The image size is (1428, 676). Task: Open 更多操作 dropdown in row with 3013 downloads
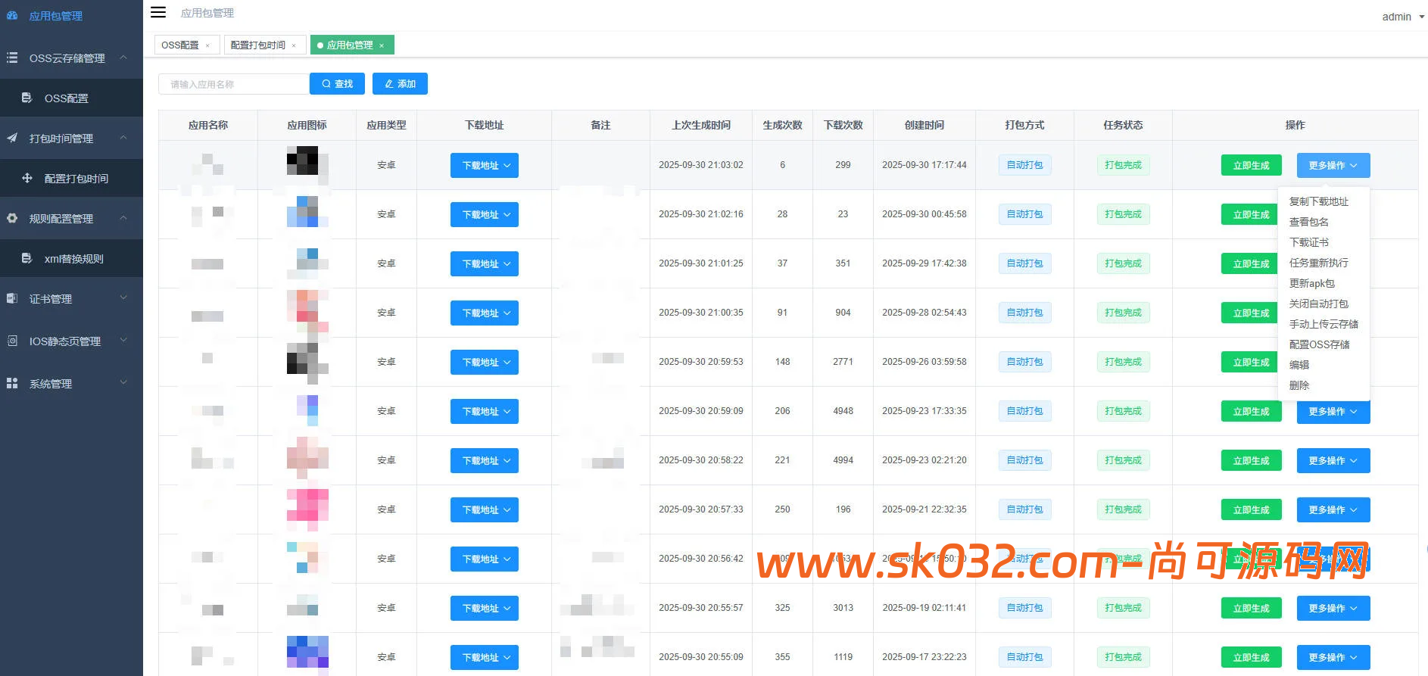coord(1333,608)
